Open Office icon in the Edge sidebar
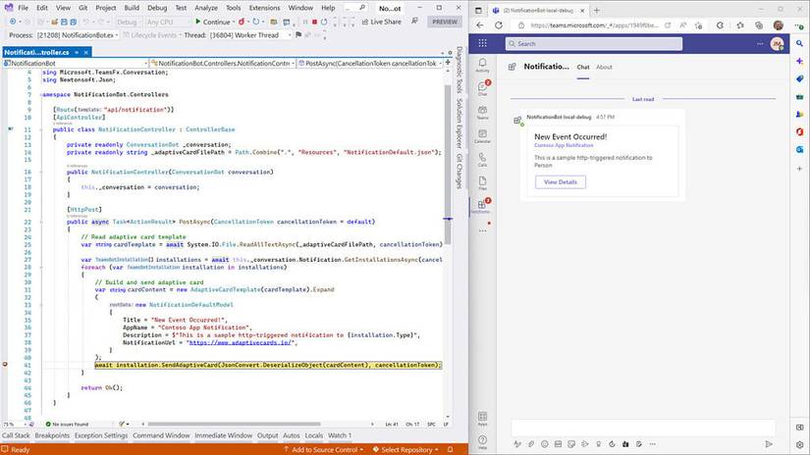 coord(799,131)
